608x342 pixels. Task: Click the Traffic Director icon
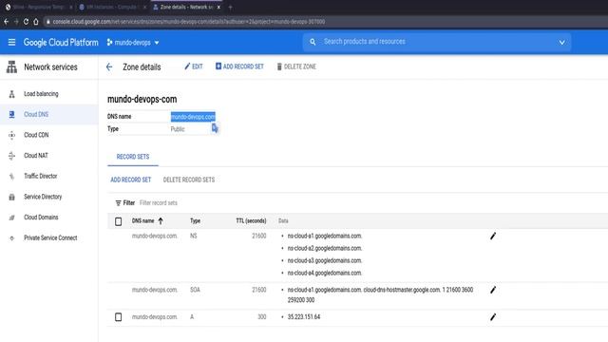[11, 176]
